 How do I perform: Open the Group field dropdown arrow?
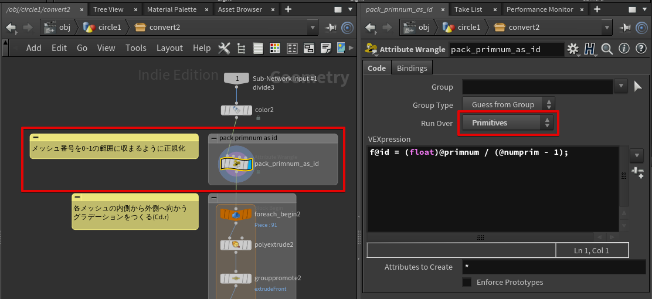click(621, 87)
